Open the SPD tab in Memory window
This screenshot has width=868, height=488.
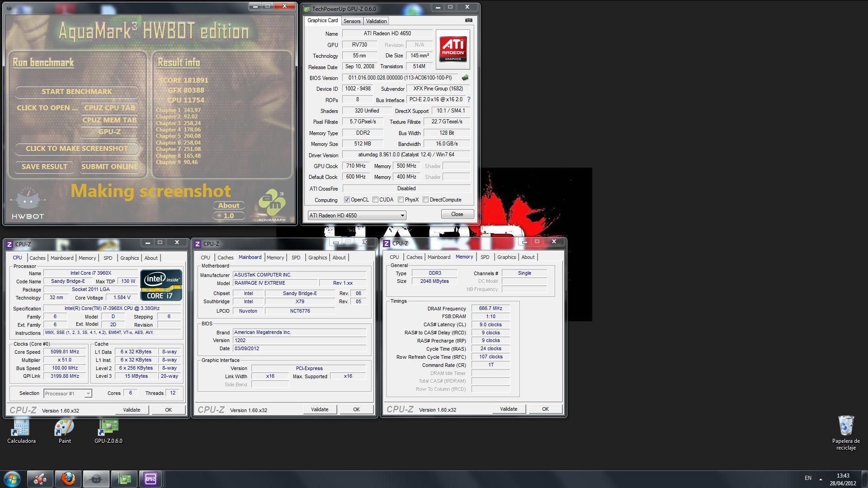click(485, 257)
